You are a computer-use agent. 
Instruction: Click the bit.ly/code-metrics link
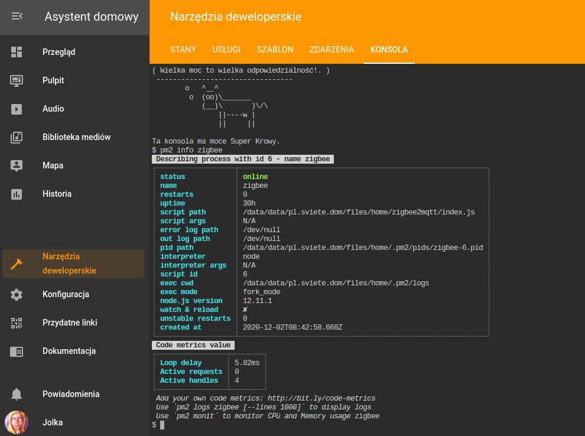(321, 398)
